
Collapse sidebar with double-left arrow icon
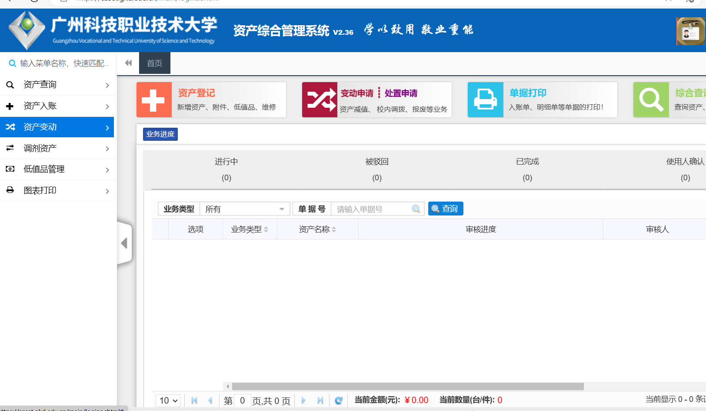point(128,63)
